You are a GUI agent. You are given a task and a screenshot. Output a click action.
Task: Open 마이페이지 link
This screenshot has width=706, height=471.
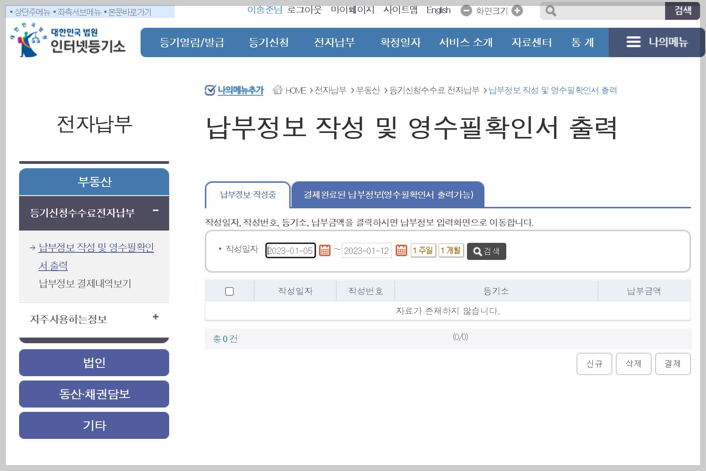[x=353, y=10]
